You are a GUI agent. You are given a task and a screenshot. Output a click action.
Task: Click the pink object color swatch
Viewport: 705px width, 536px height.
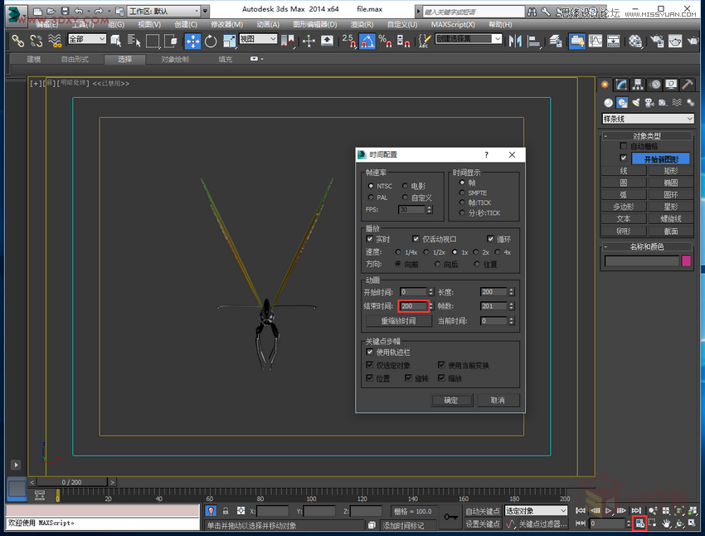686,261
